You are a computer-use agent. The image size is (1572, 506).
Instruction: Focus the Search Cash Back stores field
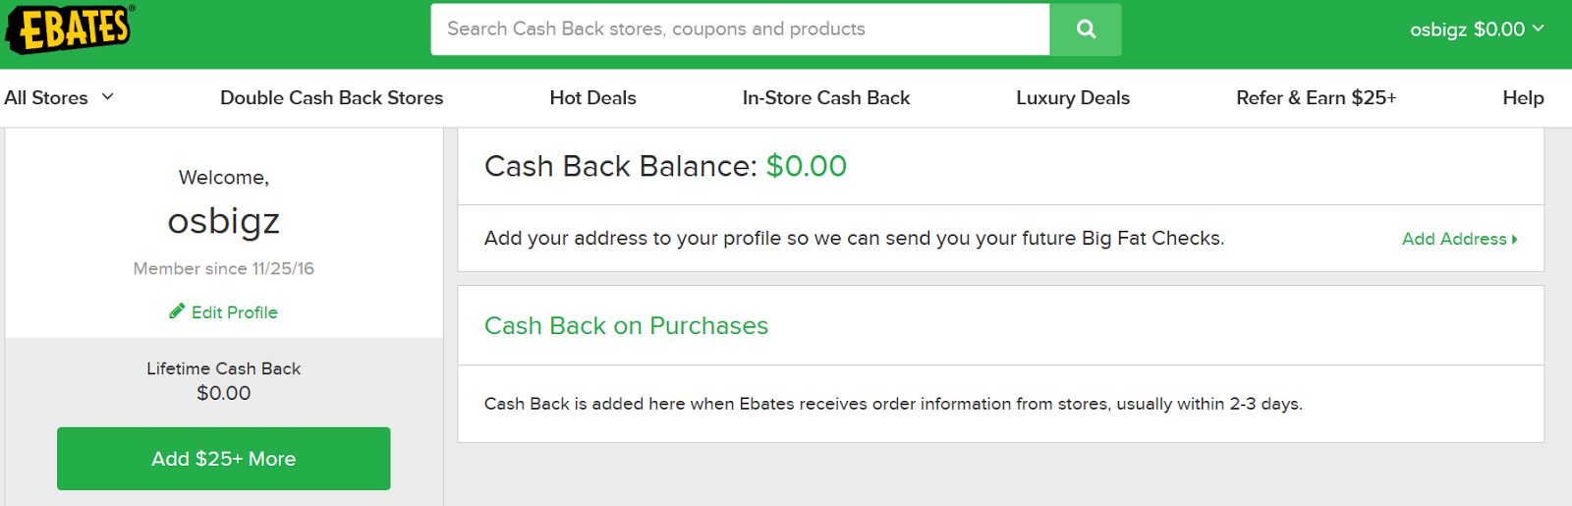tap(740, 29)
